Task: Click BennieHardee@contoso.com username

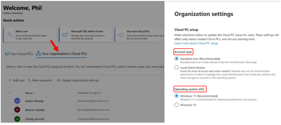Action: (x=93, y=110)
